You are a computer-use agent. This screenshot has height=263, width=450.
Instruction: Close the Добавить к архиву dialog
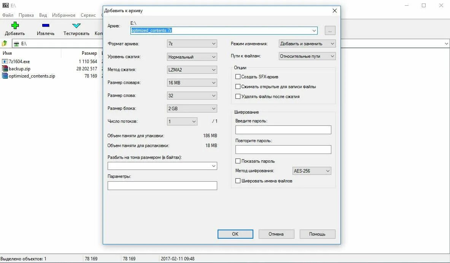[334, 11]
